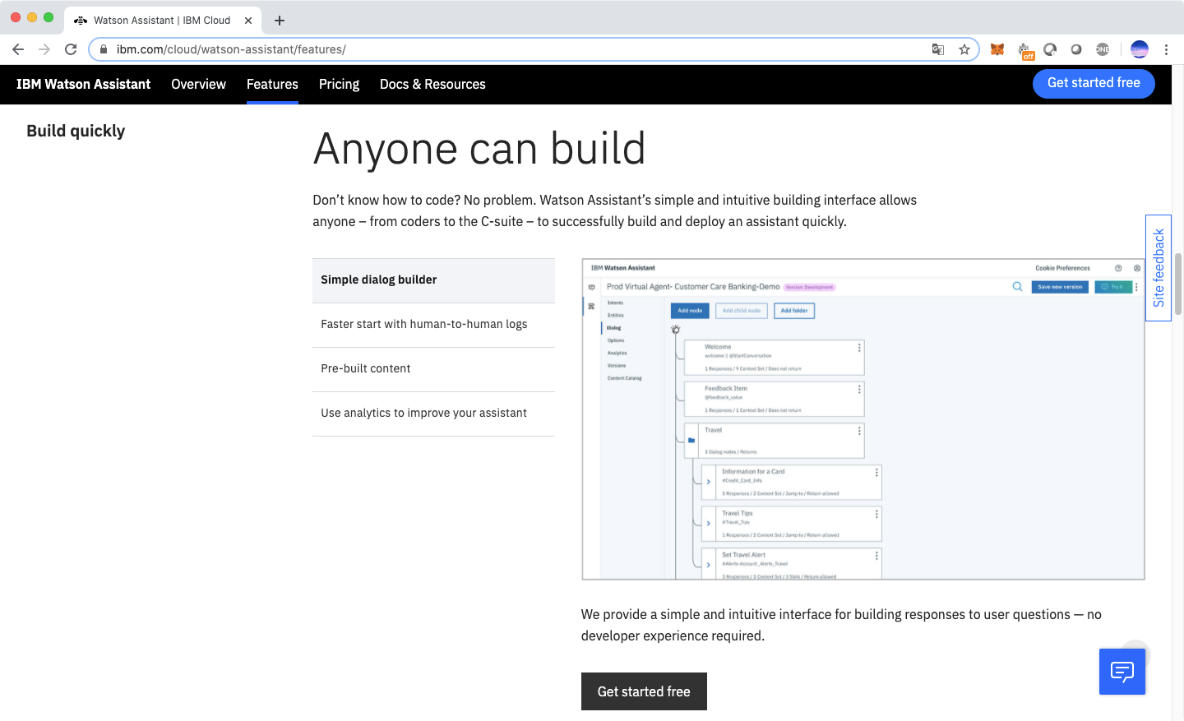Click the Watson Assistant tab title
Image resolution: width=1184 pixels, height=721 pixels.
162,21
